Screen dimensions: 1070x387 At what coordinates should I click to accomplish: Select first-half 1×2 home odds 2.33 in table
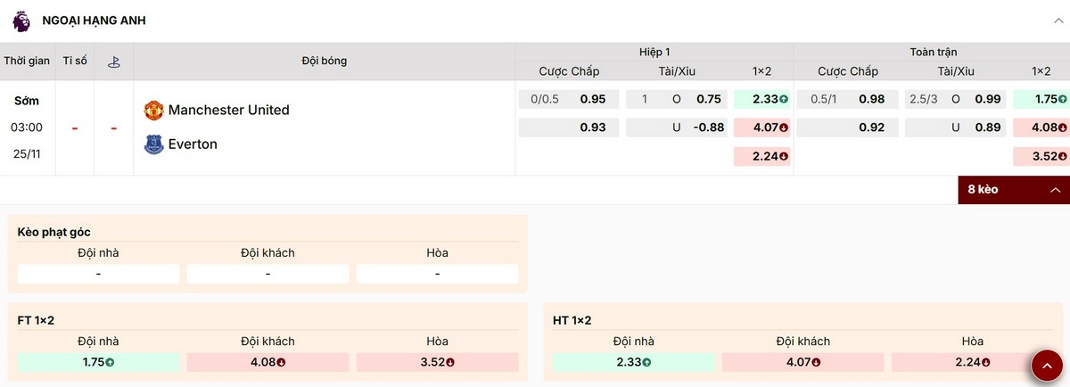(x=762, y=100)
